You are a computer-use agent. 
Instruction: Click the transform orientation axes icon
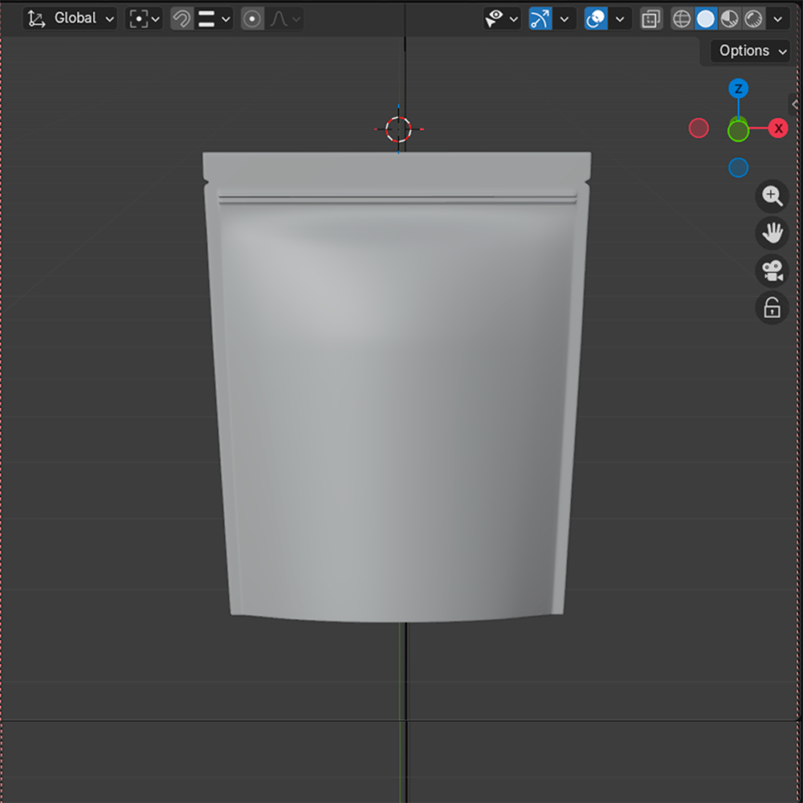pos(36,18)
